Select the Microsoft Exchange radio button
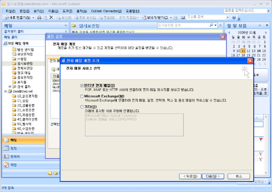The width and height of the screenshot is (272, 192). pos(82,96)
